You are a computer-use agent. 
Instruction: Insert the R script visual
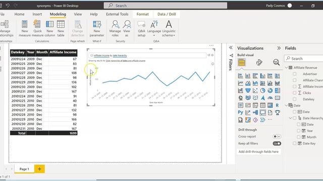[x=278, y=105]
